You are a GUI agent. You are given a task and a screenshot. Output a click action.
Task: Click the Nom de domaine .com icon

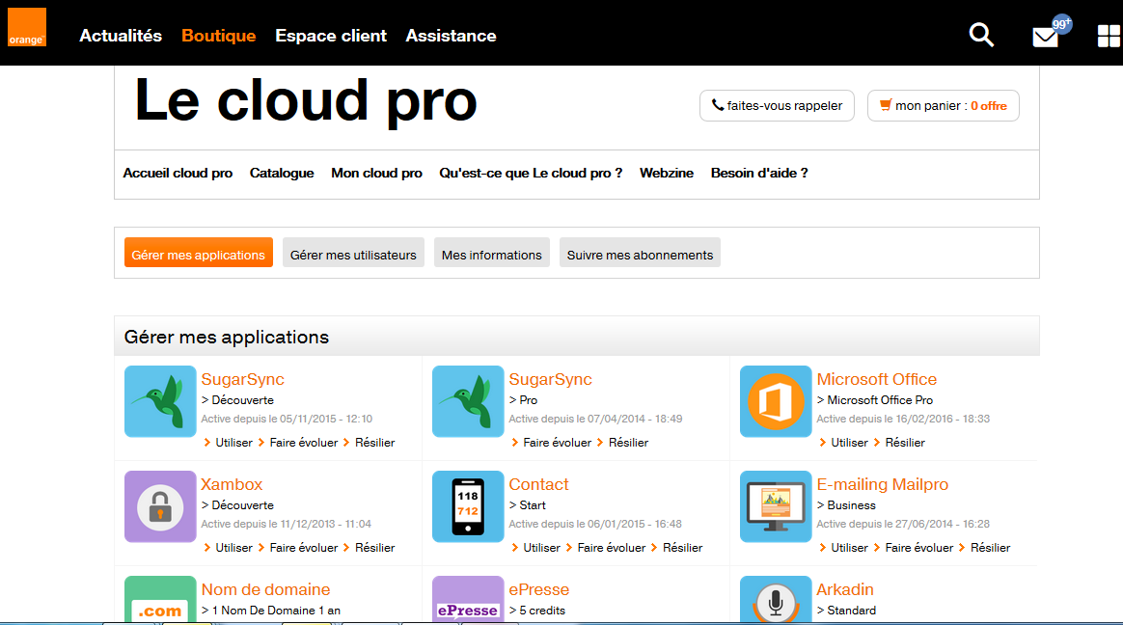[x=160, y=599]
